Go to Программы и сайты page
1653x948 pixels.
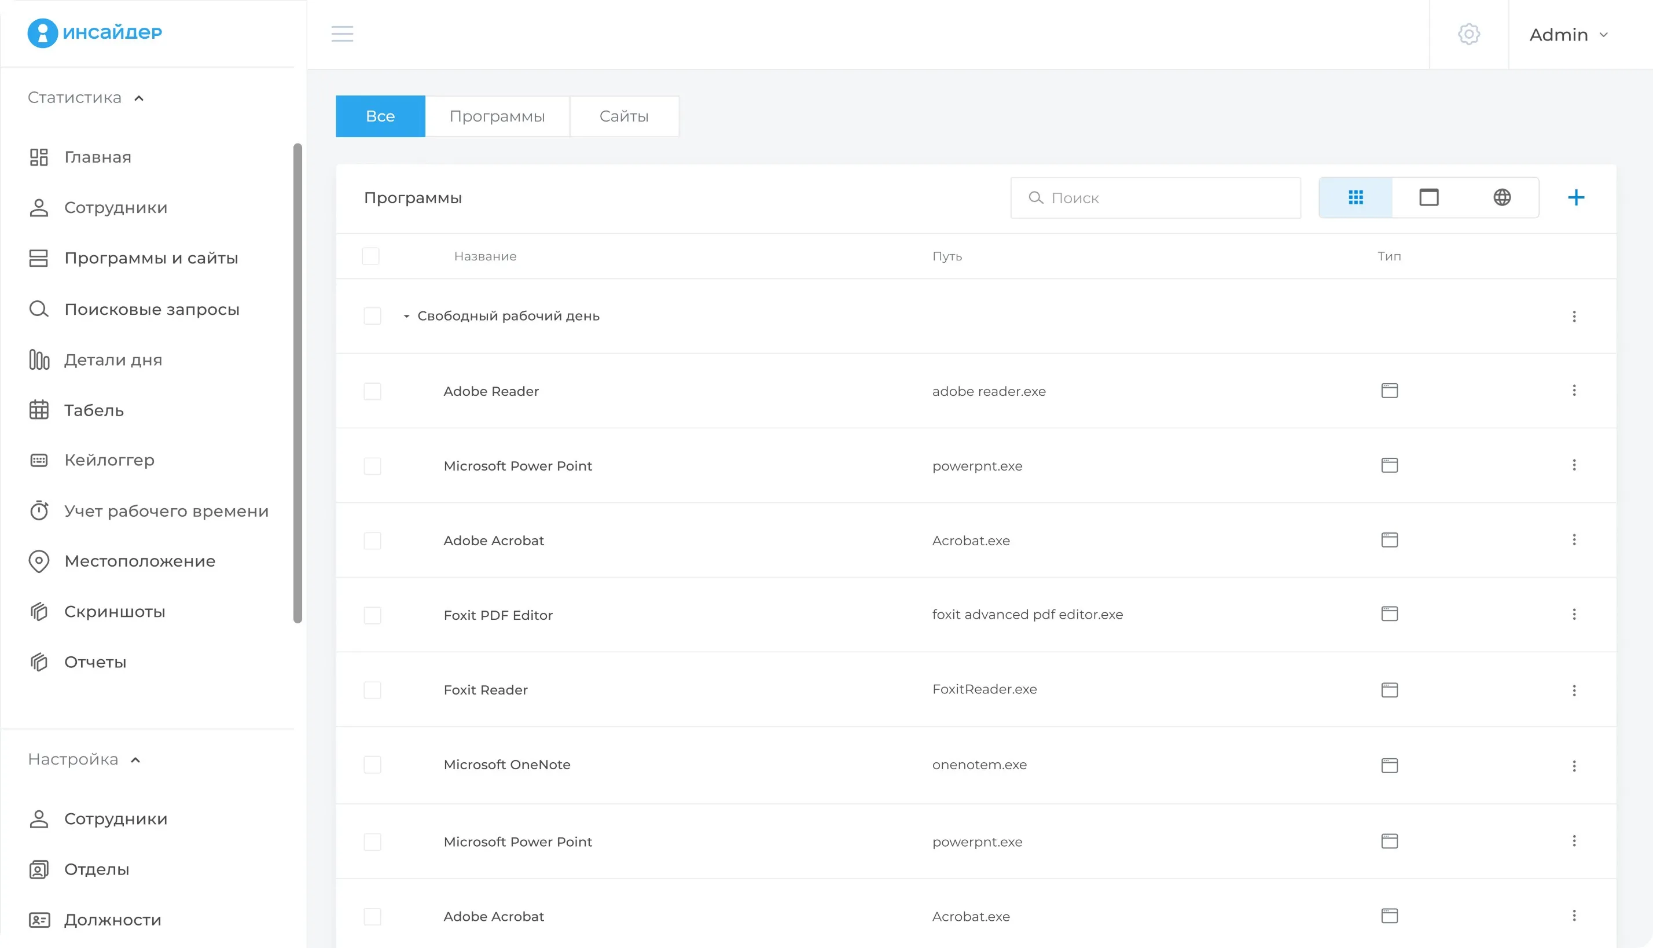(x=151, y=259)
